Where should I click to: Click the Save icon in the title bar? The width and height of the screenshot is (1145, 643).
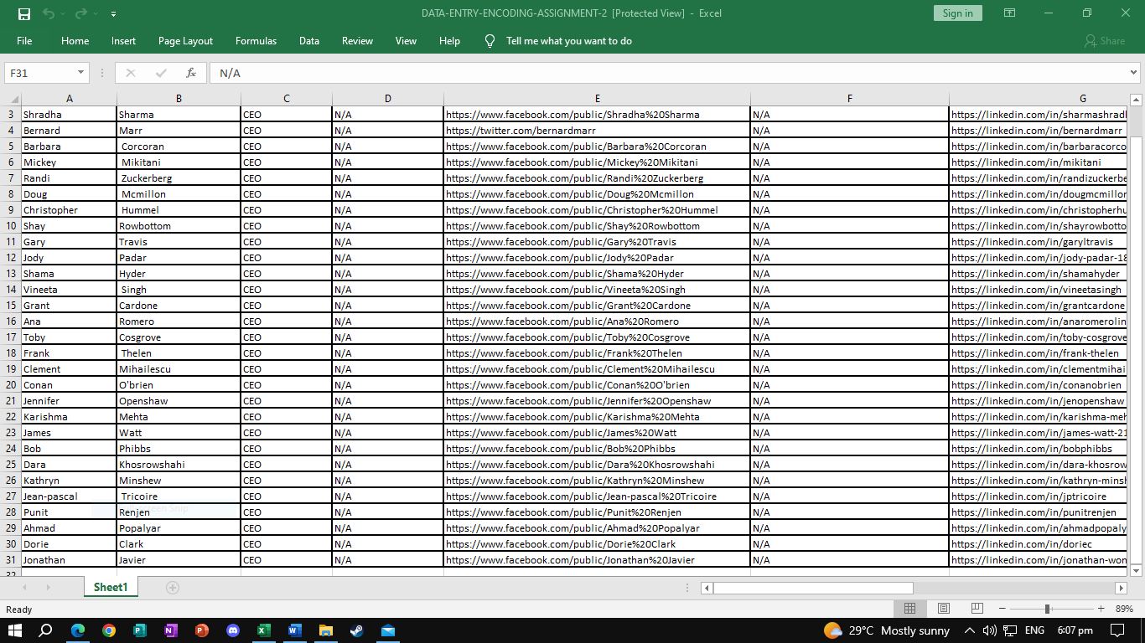(x=24, y=13)
